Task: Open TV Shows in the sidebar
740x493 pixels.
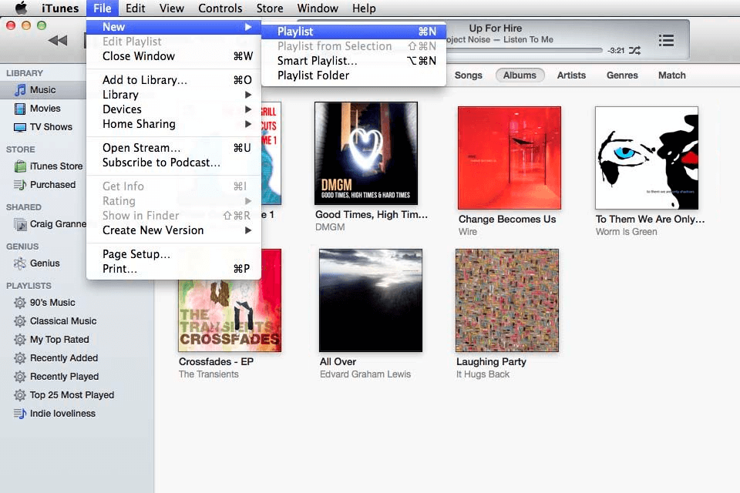Action: click(50, 127)
